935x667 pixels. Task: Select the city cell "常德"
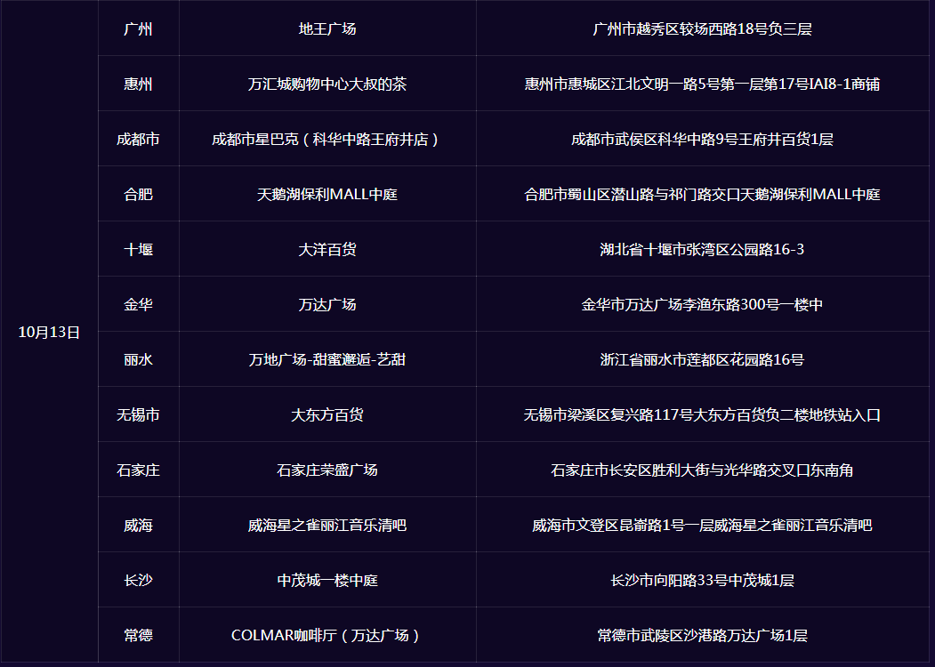click(139, 635)
